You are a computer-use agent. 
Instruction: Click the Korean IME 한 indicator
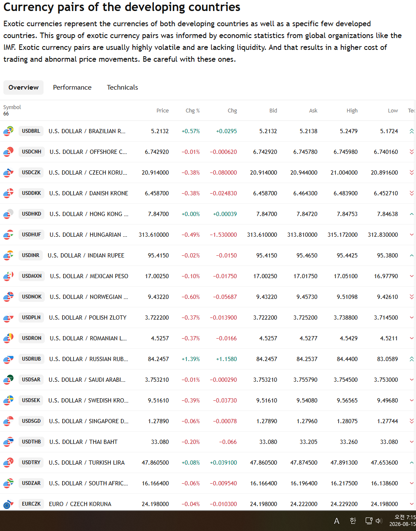(x=353, y=521)
